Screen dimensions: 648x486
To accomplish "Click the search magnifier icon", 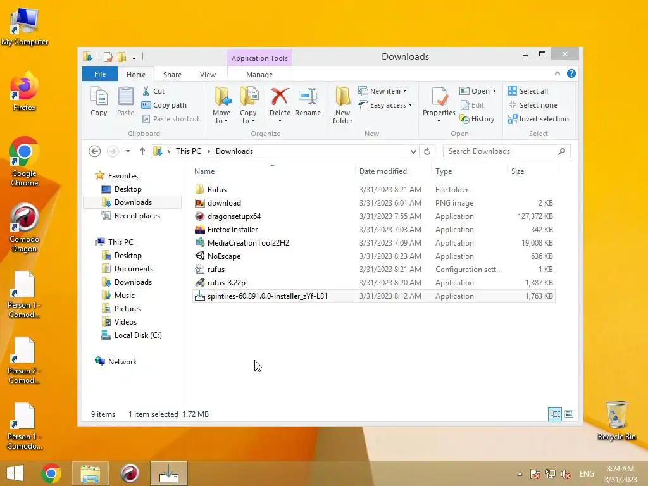I will (x=562, y=151).
